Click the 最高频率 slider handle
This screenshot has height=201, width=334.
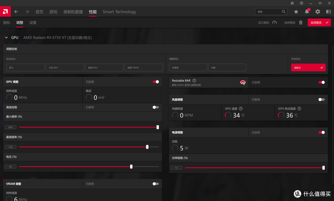[147, 147]
